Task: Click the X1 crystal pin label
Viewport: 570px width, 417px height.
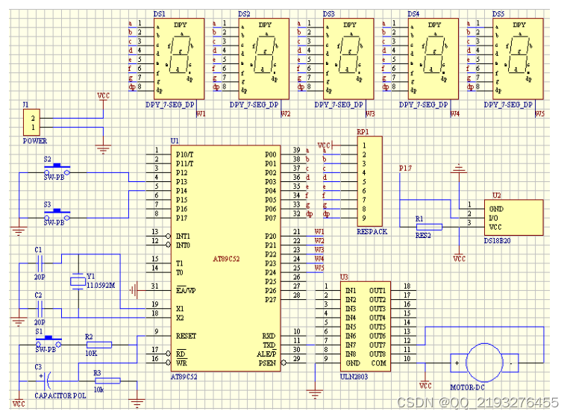Action: click(180, 309)
